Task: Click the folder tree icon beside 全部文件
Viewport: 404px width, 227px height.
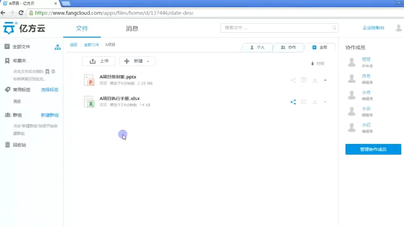Action: coord(58,47)
